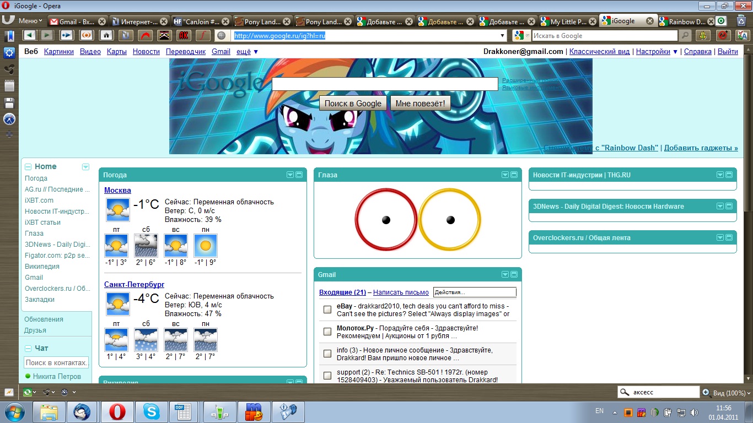753x423 pixels.
Task: Click the Поиск в контактах chat field
Action: 56,363
